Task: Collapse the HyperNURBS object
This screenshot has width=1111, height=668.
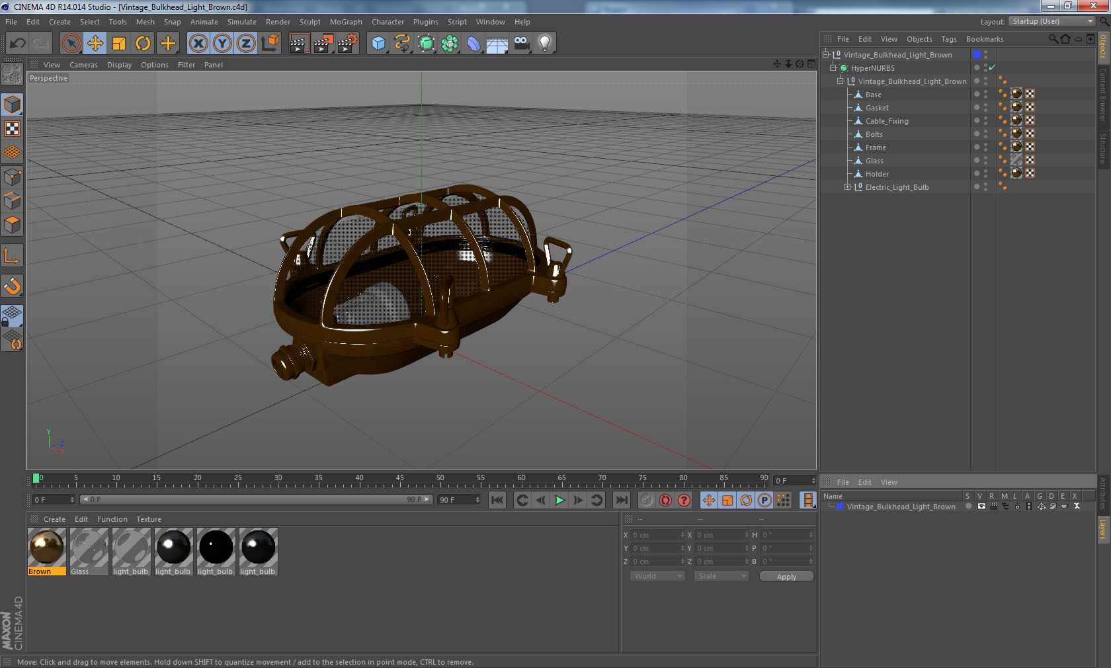Action: point(833,67)
